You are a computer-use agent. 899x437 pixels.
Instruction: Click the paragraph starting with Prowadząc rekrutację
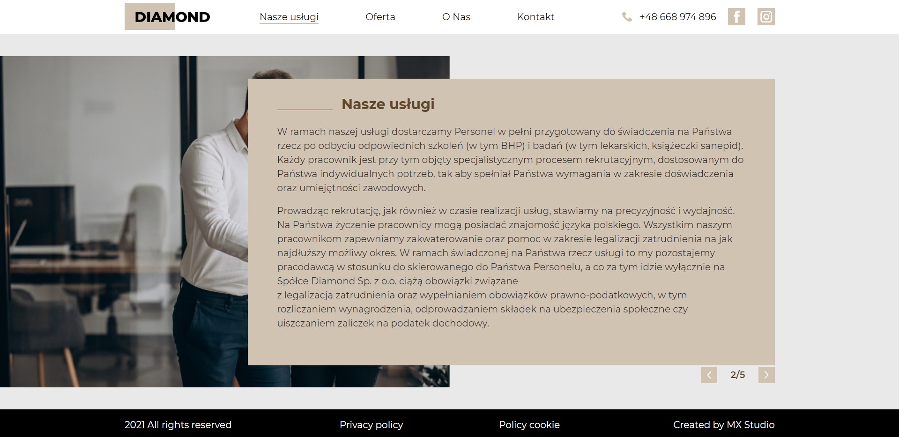pos(506,267)
